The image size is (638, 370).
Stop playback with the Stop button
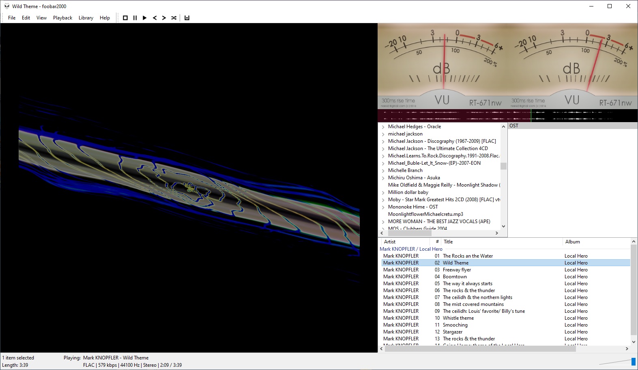point(125,18)
